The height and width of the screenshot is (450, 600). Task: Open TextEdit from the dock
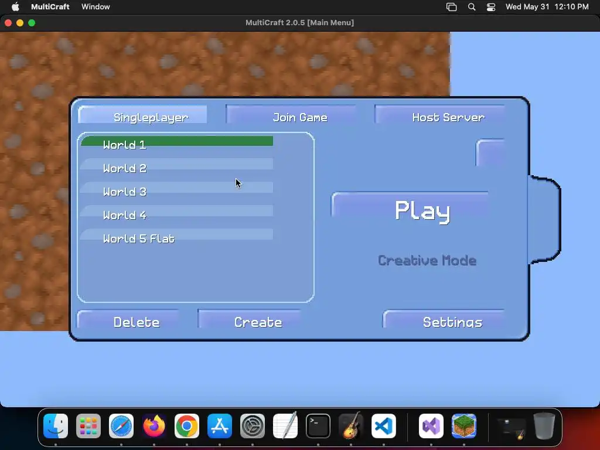pos(285,426)
